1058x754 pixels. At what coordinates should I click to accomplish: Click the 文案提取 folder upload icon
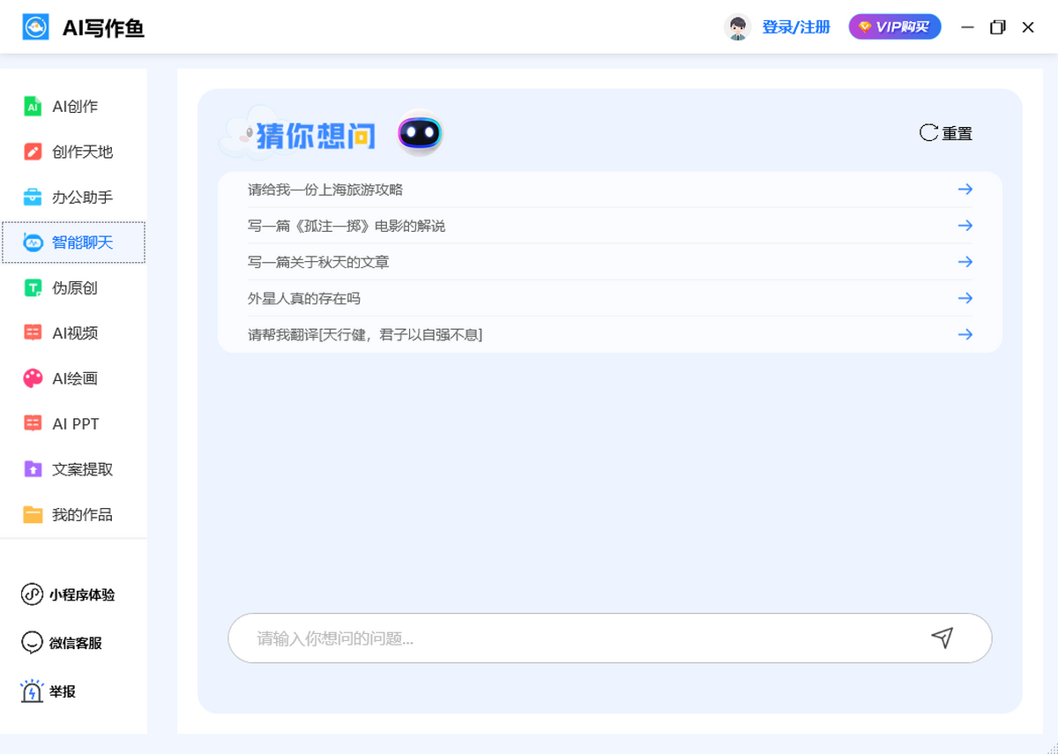click(33, 469)
